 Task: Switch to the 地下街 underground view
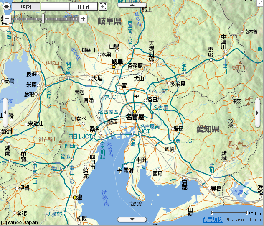pos(83,7)
